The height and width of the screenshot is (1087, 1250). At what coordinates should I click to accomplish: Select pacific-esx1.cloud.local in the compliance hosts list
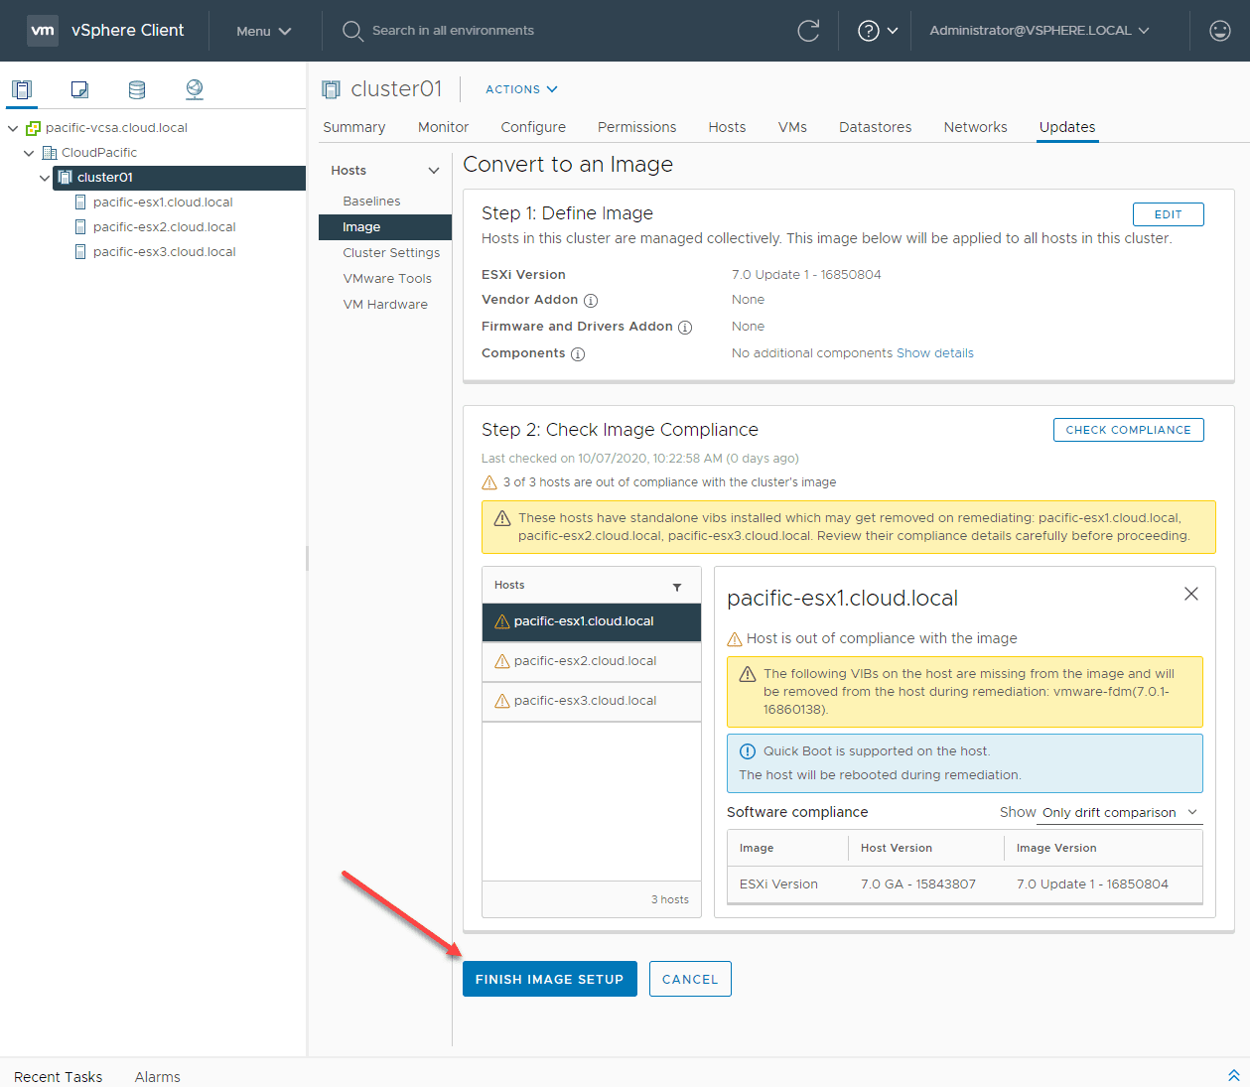tap(592, 622)
